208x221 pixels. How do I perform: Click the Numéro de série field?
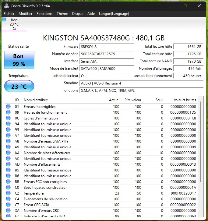[107, 54]
